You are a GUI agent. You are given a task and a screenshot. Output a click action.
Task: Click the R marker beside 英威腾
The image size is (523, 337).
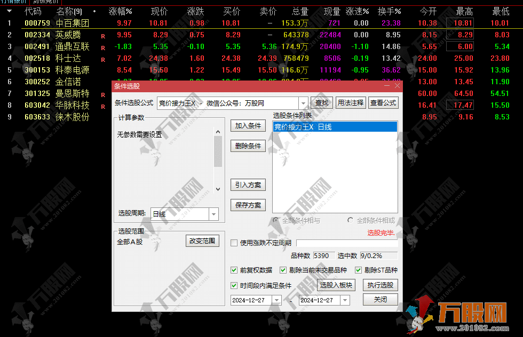point(103,36)
